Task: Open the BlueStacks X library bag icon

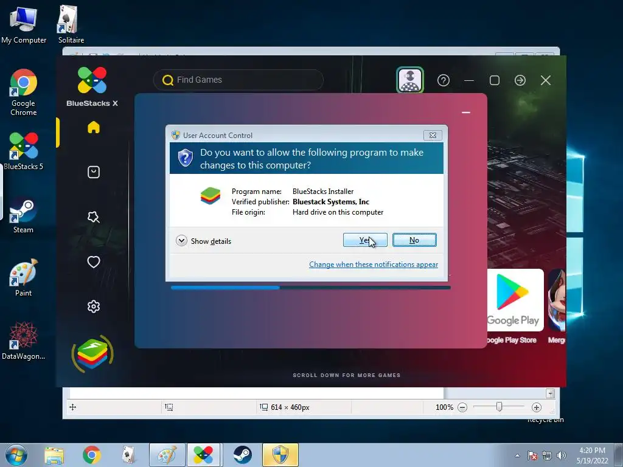Action: (93, 172)
